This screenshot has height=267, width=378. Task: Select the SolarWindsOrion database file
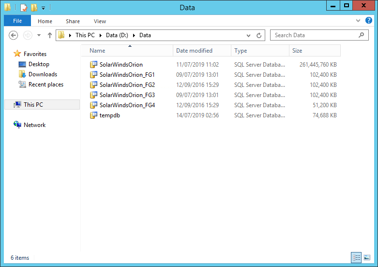(x=121, y=65)
